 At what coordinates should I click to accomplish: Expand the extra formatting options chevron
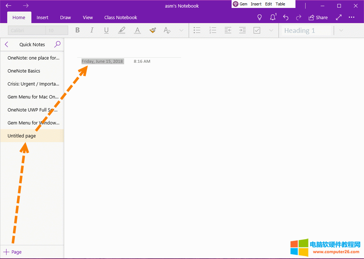181,30
